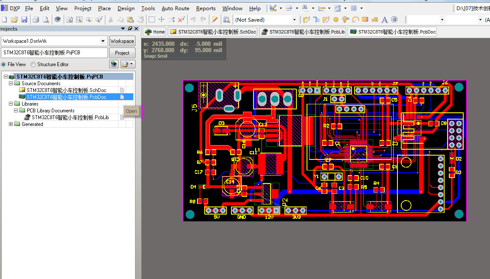
Task: Click the compile/view layers icon below Project
Action: 114,64
